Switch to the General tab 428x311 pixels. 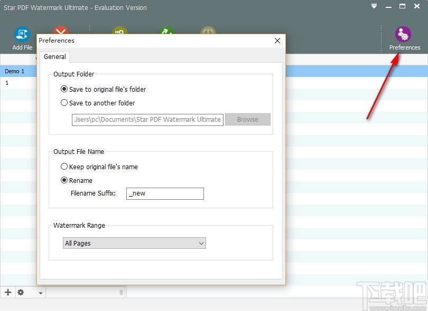(x=55, y=56)
